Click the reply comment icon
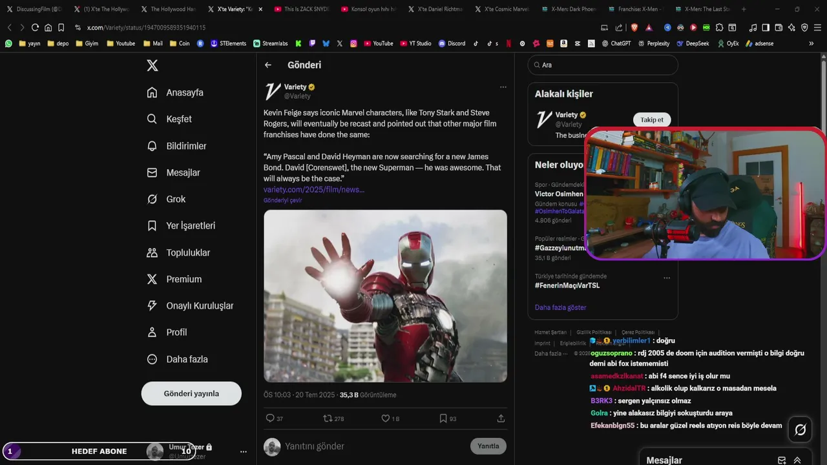The width and height of the screenshot is (827, 465). [270, 418]
